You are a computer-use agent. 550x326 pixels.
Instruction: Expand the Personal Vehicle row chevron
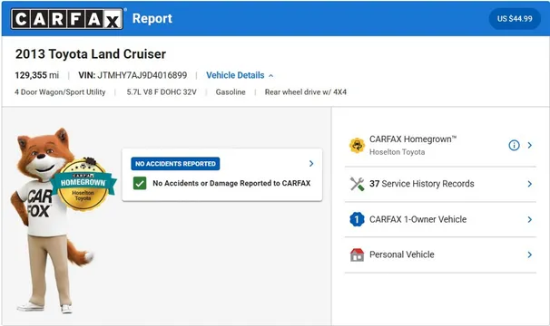coord(530,255)
